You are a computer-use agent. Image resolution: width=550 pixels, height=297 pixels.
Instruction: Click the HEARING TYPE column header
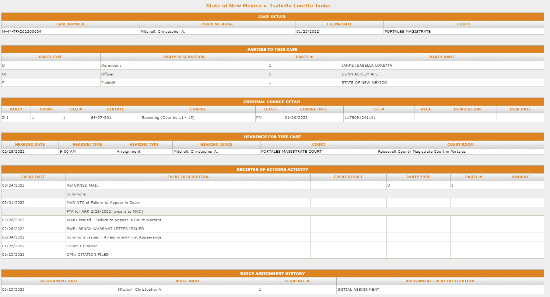click(x=144, y=145)
